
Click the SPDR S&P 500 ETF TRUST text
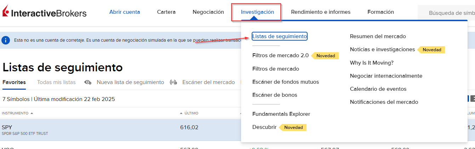(25, 134)
